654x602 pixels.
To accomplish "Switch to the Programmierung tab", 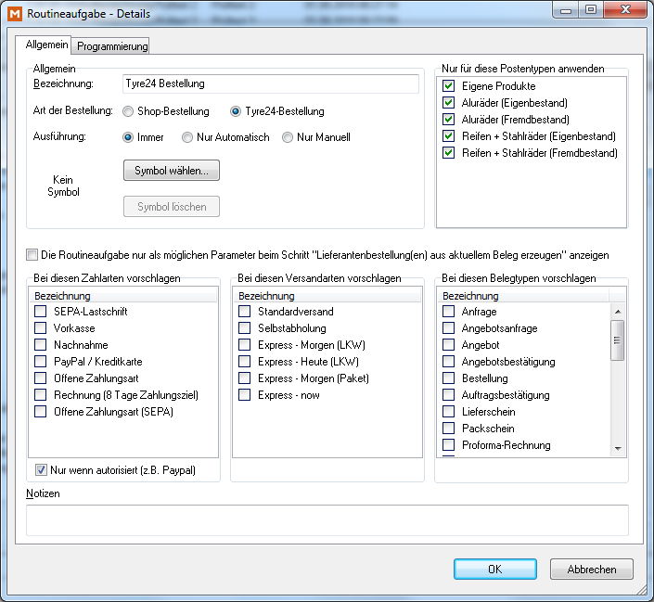I will point(111,46).
